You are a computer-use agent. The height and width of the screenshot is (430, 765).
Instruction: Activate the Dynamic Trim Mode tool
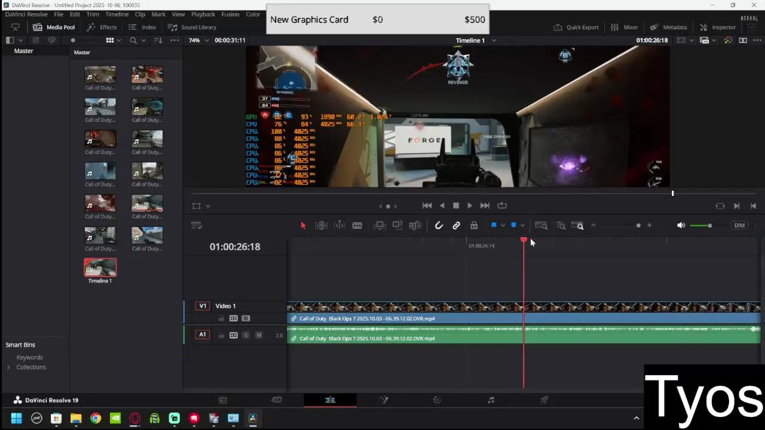coord(339,225)
